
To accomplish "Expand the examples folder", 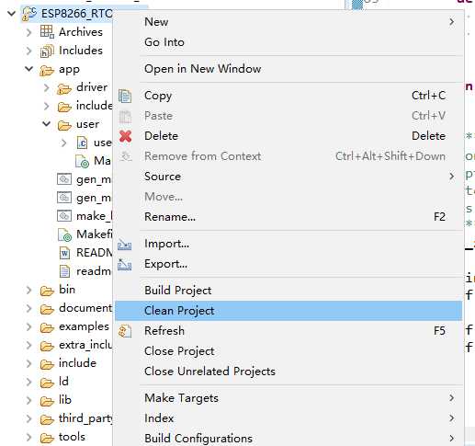I will click(x=28, y=326).
